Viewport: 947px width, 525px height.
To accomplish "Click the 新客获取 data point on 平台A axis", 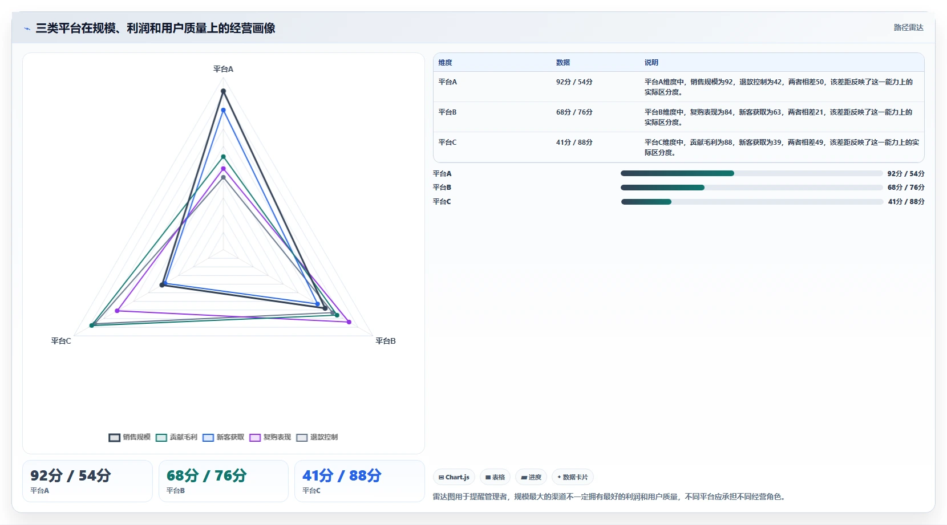I will click(x=223, y=110).
